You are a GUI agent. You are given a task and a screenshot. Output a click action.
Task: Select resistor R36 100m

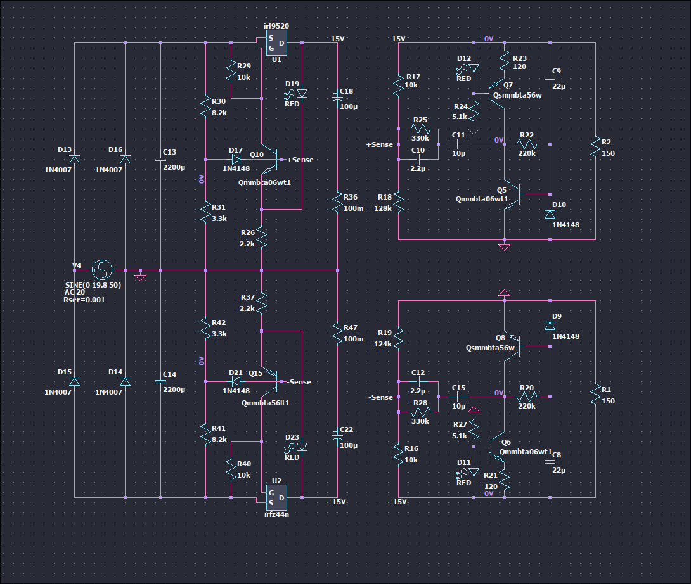click(x=337, y=203)
